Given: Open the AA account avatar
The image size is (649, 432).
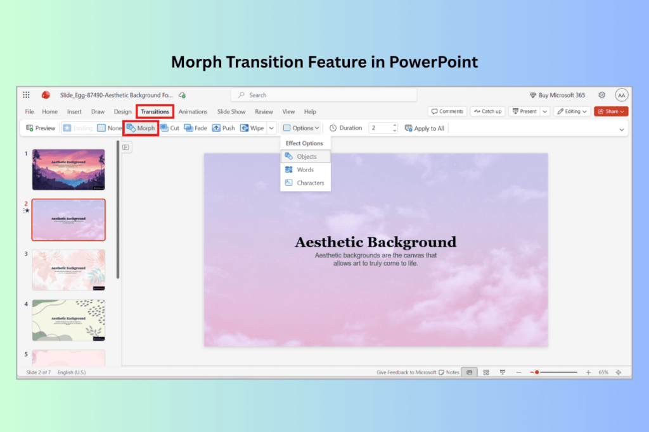Looking at the screenshot, I should [x=621, y=95].
